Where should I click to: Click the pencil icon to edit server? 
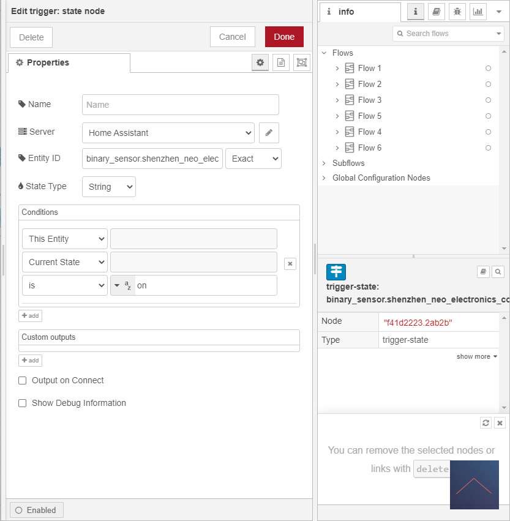(269, 133)
